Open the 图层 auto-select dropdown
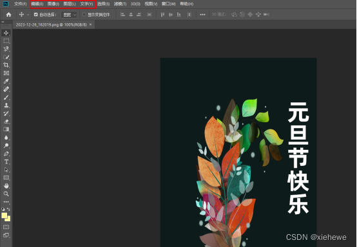Image resolution: width=357 pixels, height=247 pixels. click(x=69, y=15)
